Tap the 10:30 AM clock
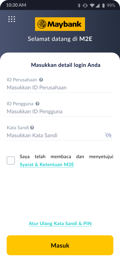120x266 pixels. click(x=16, y=5)
